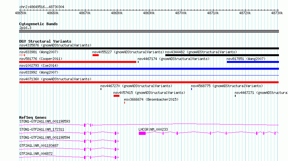Click the NM_001198593 exon near 48670k

[x=85, y=125]
